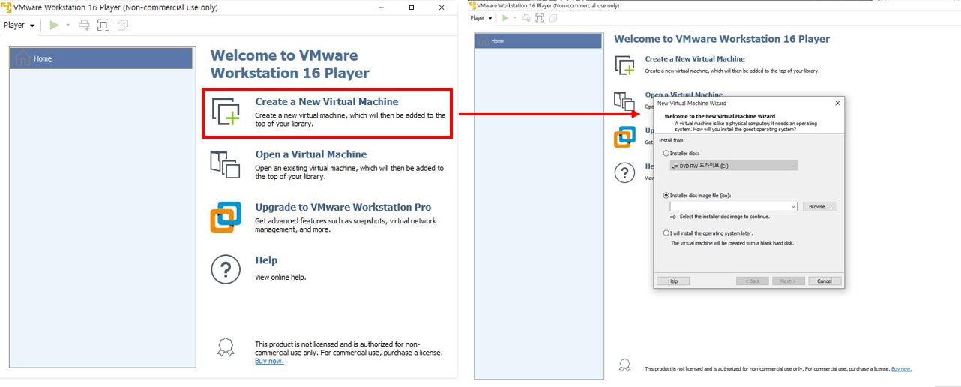Click the Help question mark icon in left window
961x387 pixels.
click(225, 270)
